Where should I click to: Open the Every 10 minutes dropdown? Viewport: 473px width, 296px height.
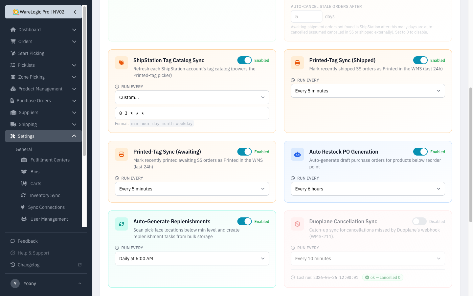[368, 259]
